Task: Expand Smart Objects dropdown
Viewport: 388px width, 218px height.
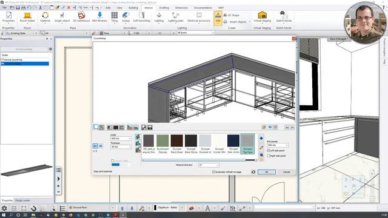Action: coord(249,22)
